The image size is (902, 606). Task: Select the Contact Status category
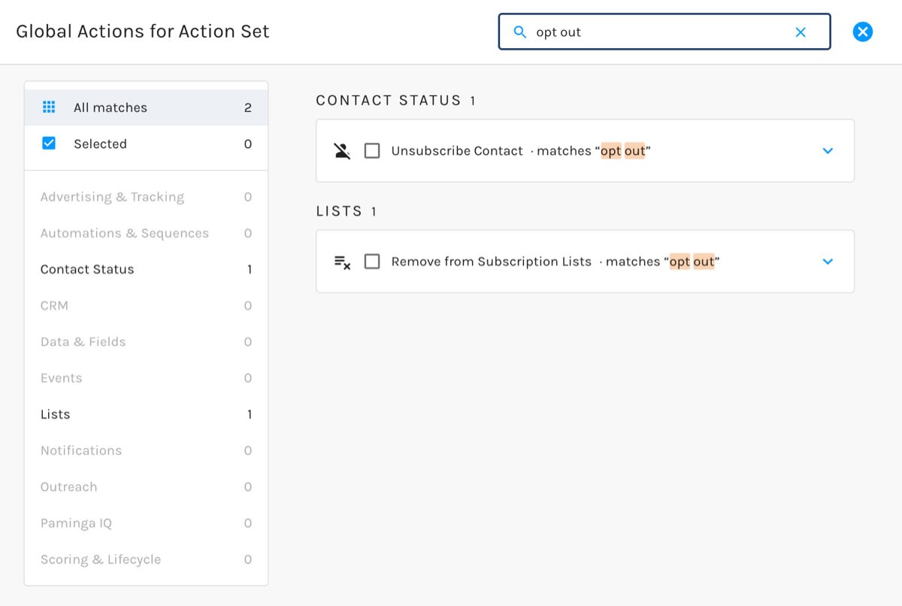coord(146,269)
